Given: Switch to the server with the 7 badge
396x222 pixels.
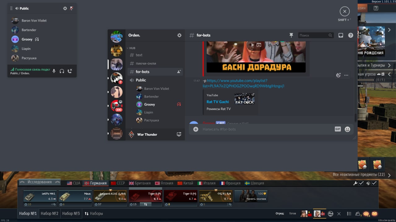Looking at the screenshot, I should [x=117, y=78].
